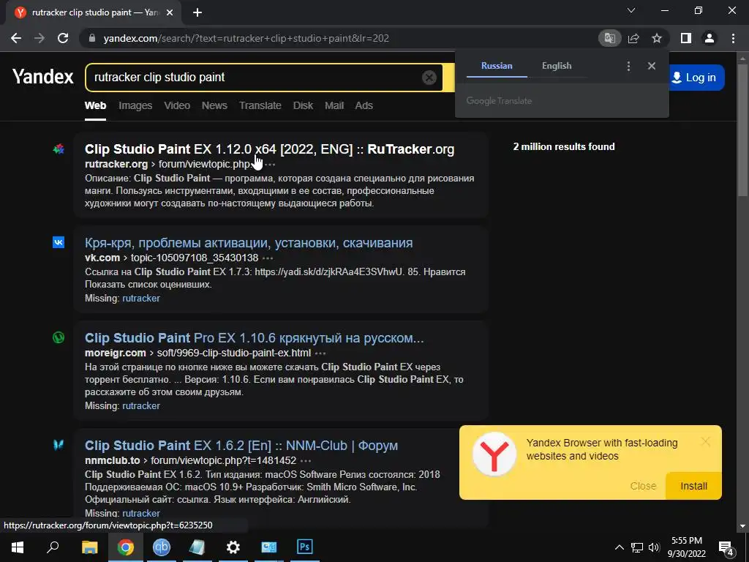This screenshot has width=749, height=562.
Task: Open the Кря-кря, проблемы активации result
Action: [x=249, y=243]
